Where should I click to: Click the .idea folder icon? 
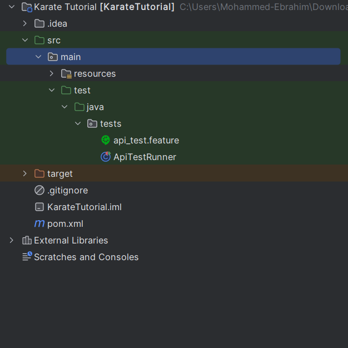(39, 23)
